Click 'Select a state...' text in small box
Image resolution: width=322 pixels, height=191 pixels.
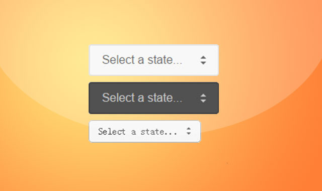pos(137,132)
